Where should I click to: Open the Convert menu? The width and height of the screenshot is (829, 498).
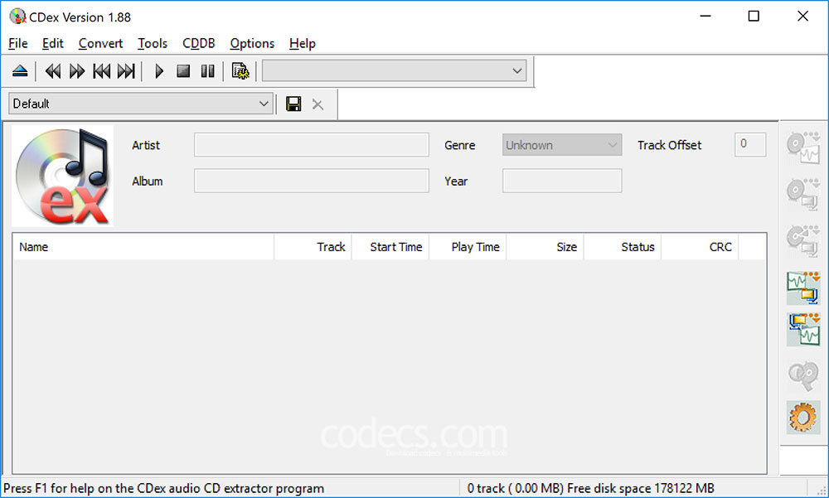100,43
